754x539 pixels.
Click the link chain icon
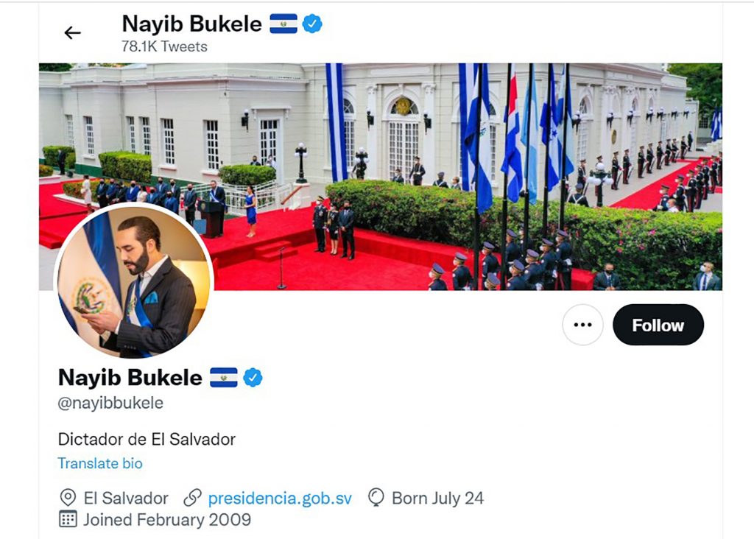click(192, 498)
